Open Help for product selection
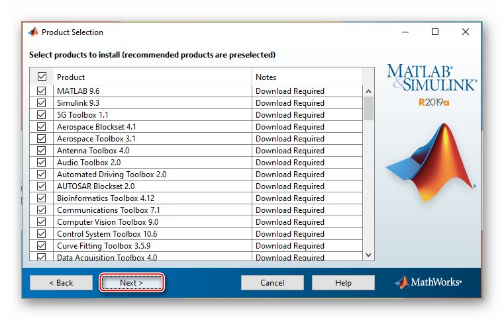Image resolution: width=504 pixels, height=320 pixels. click(x=343, y=282)
